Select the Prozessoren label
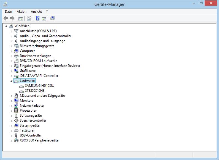Image resolution: width=219 pixels, height=160 pixels. pos(28,111)
